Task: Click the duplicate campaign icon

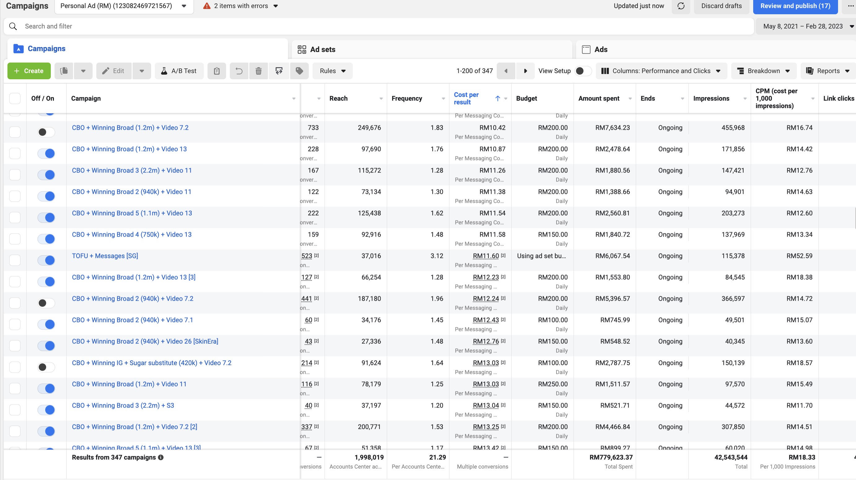Action: (x=64, y=71)
